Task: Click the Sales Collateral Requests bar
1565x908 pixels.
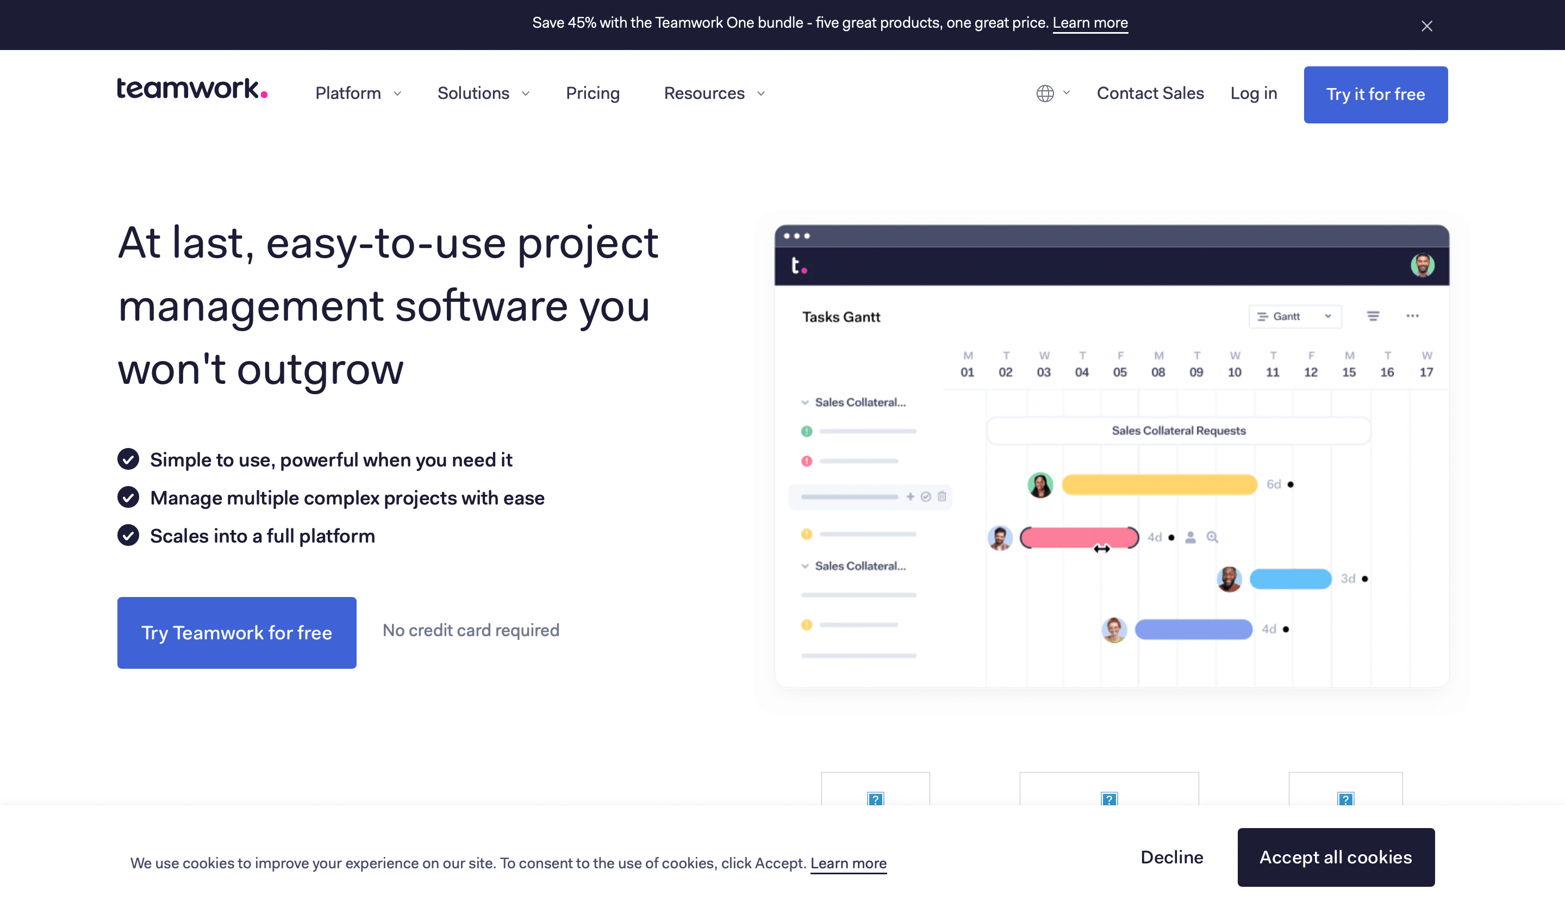Action: (x=1178, y=431)
